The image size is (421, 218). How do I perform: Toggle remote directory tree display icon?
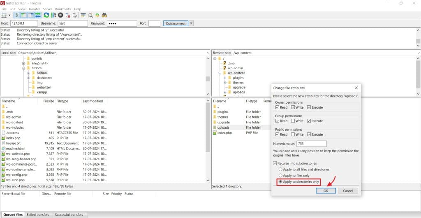[x=31, y=15]
